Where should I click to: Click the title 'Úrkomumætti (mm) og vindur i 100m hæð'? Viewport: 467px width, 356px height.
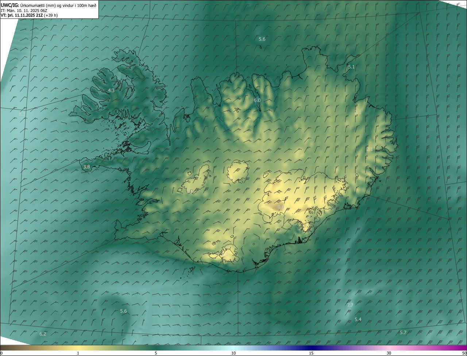(58, 5)
